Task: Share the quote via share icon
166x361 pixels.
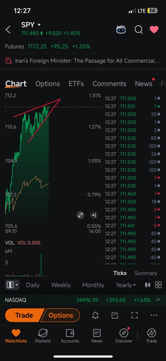Action: (115, 315)
